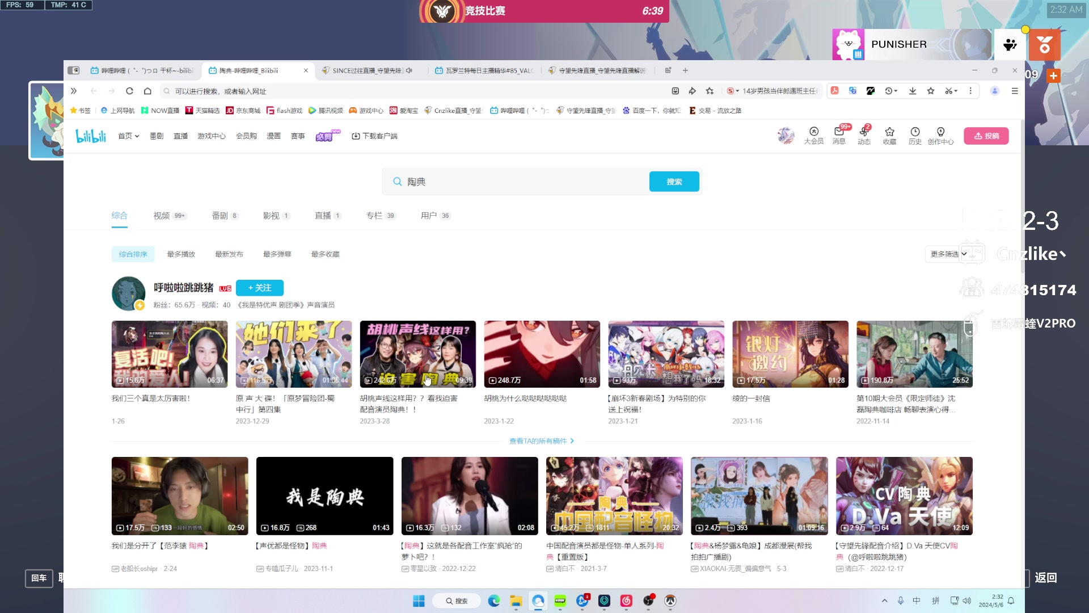Select the 最多播放 sort option
Viewport: 1089px width, 613px height.
coord(181,254)
